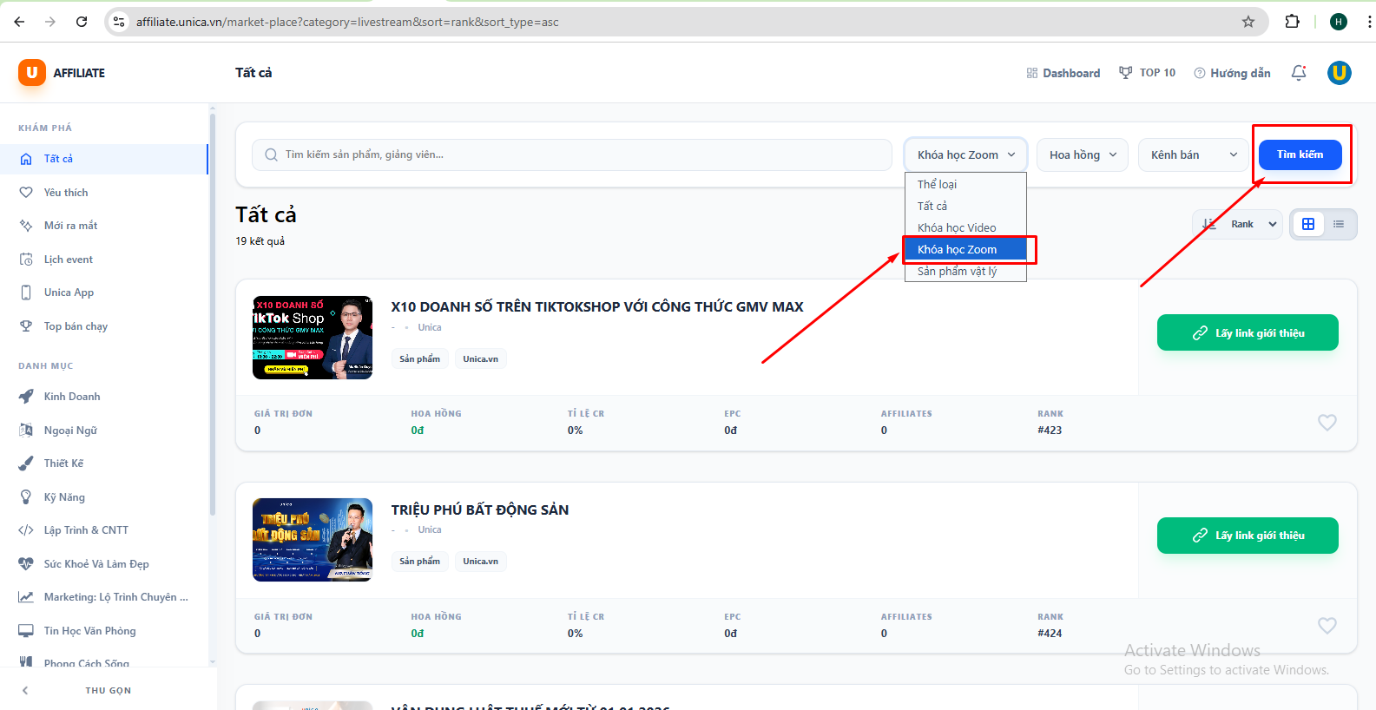
Task: Bookmark this page with star icon
Action: tap(1248, 22)
